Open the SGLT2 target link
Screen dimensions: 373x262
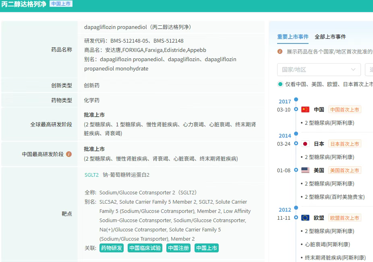tap(91, 175)
